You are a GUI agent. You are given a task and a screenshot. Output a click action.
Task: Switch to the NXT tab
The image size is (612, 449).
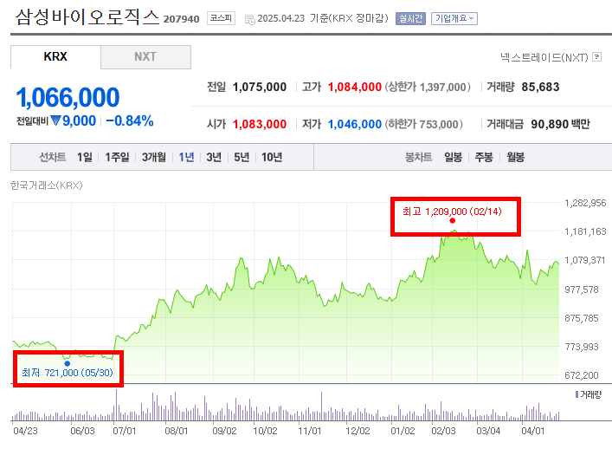pos(145,57)
